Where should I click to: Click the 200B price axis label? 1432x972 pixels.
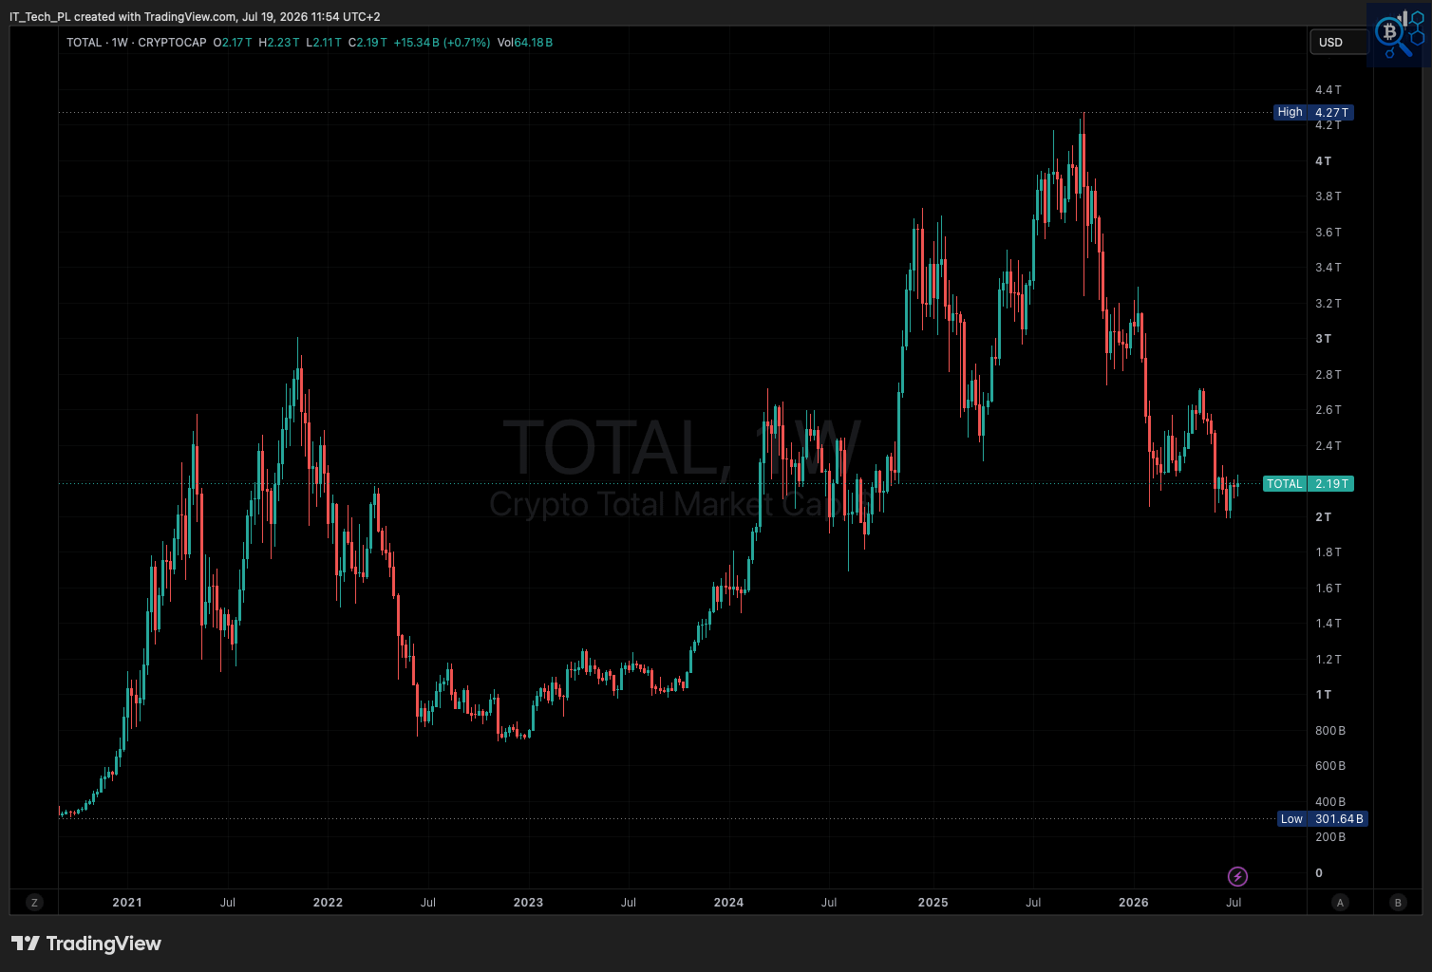pyautogui.click(x=1330, y=837)
